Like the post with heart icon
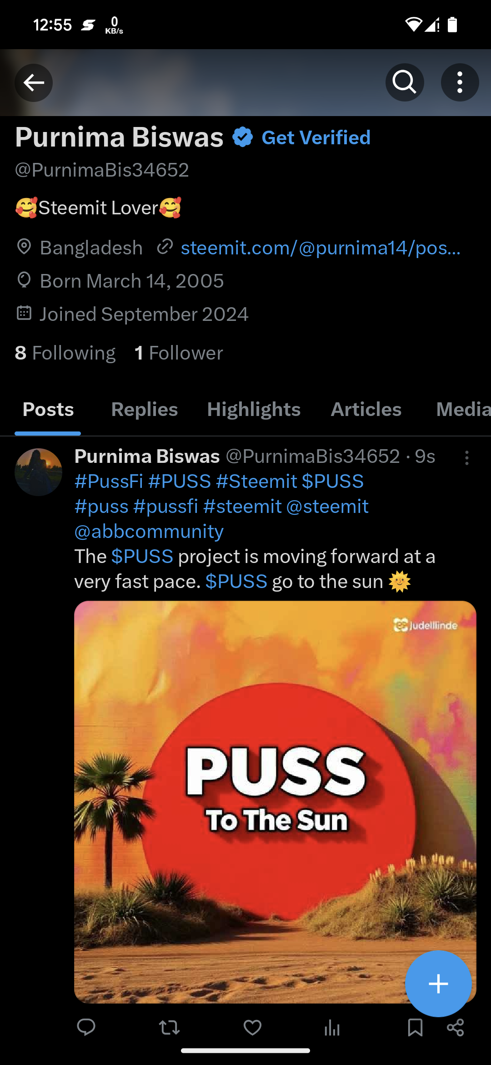The width and height of the screenshot is (491, 1065). (252, 1027)
